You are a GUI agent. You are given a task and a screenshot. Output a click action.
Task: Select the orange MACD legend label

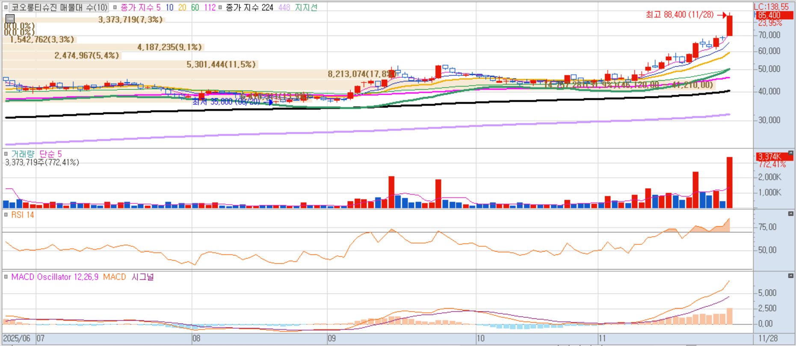click(114, 277)
